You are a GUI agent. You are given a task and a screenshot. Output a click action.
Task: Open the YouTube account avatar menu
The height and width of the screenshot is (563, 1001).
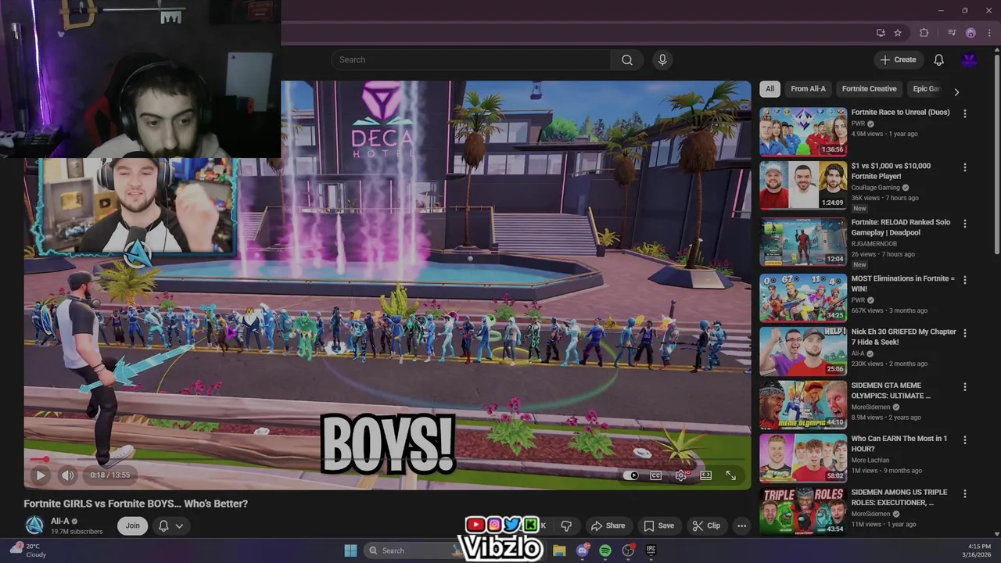(970, 59)
